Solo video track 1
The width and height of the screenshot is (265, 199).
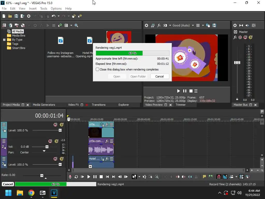pos(62,125)
